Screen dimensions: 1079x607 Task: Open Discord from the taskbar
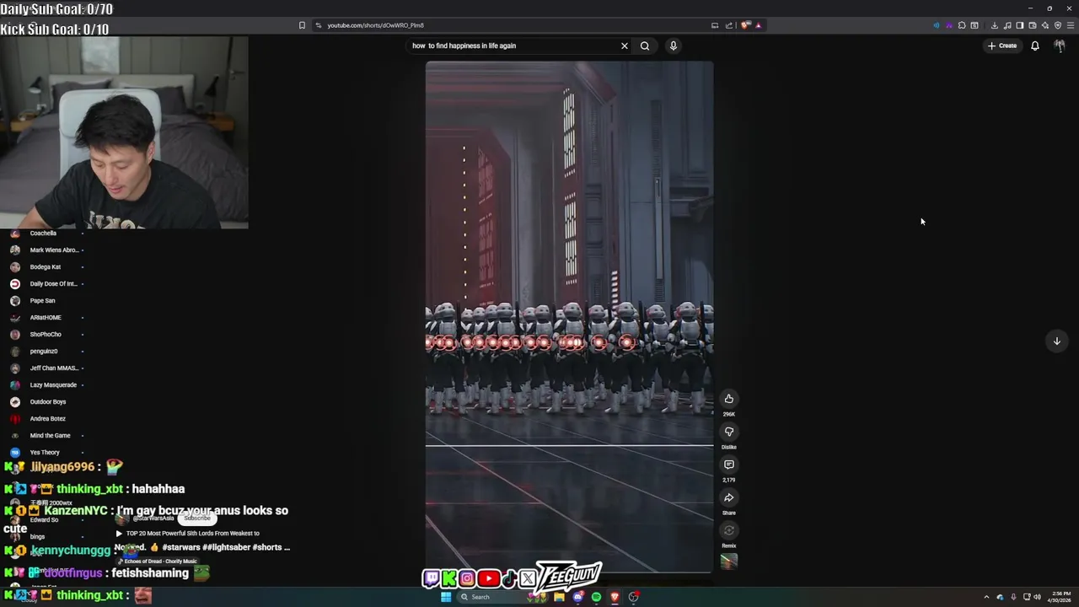[x=577, y=597]
